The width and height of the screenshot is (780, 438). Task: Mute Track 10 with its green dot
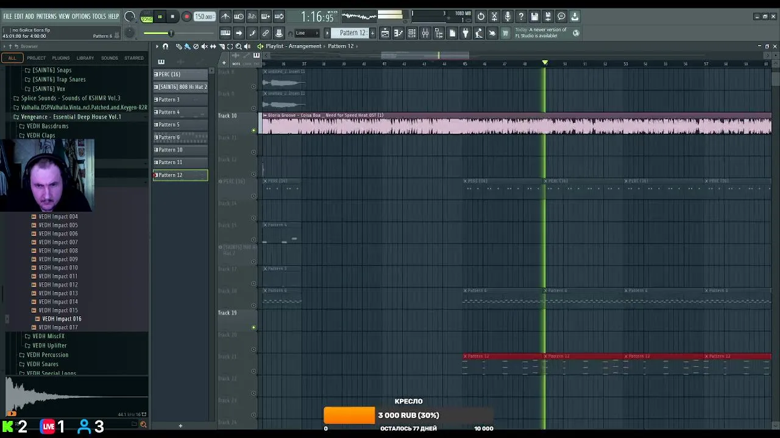(253, 130)
